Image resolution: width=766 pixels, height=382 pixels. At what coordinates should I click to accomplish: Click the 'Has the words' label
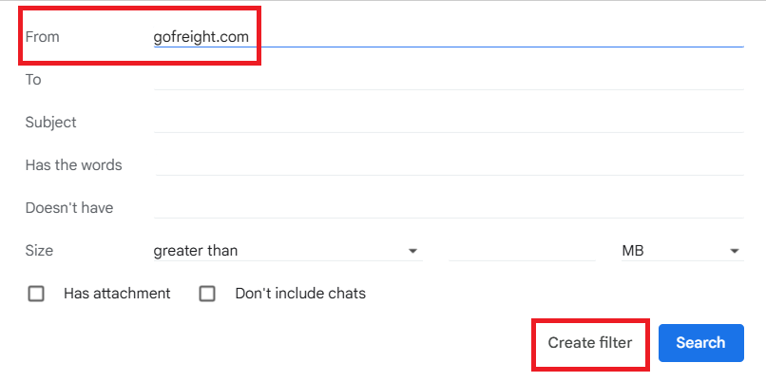[x=74, y=164]
